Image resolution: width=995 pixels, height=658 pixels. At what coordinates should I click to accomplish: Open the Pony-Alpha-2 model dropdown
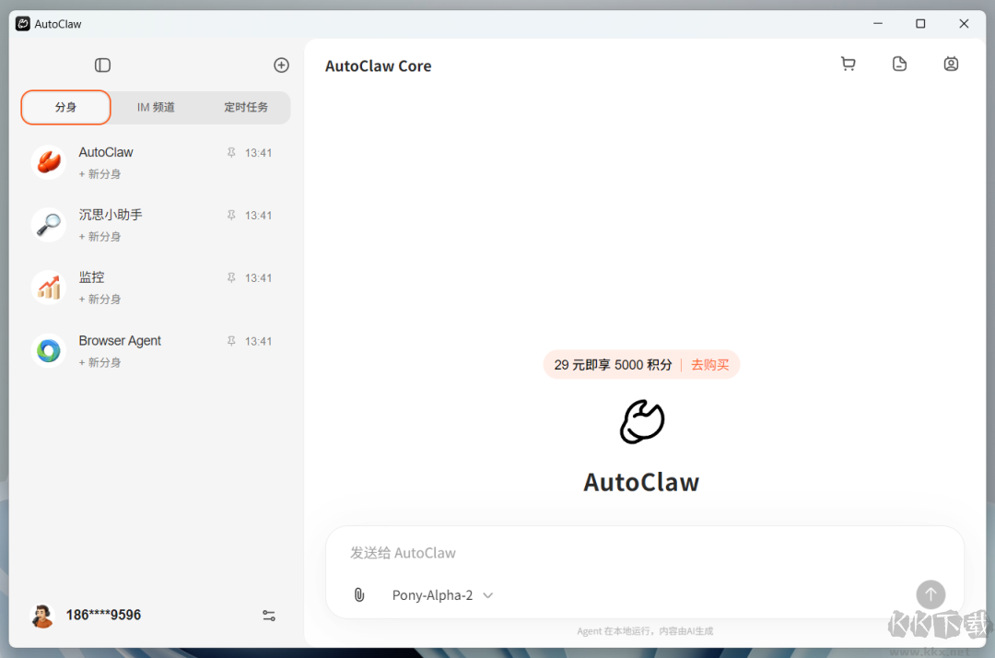442,594
